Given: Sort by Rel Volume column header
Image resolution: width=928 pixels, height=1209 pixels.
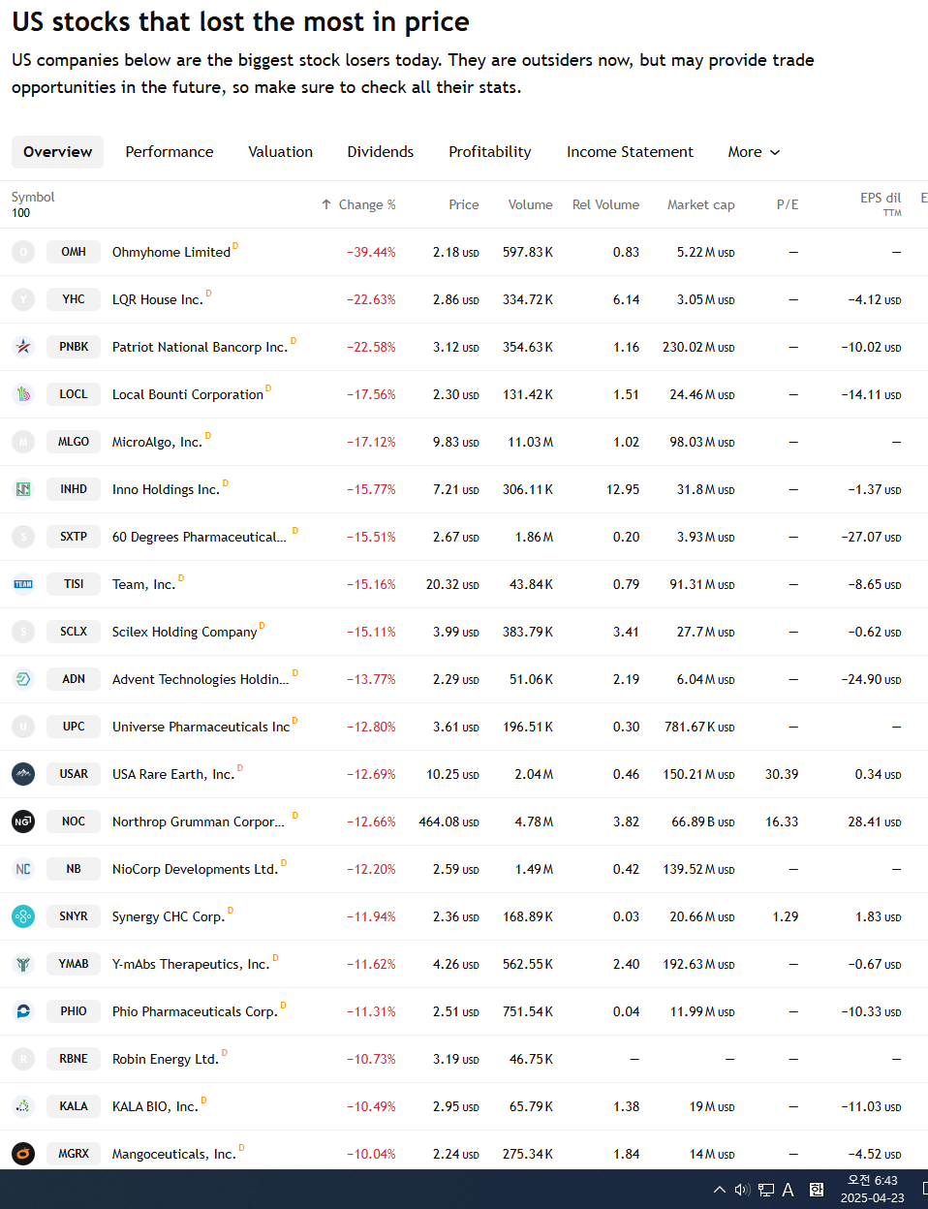Looking at the screenshot, I should (605, 204).
